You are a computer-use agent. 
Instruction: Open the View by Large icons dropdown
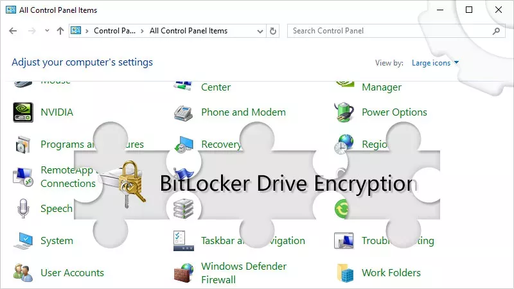436,62
